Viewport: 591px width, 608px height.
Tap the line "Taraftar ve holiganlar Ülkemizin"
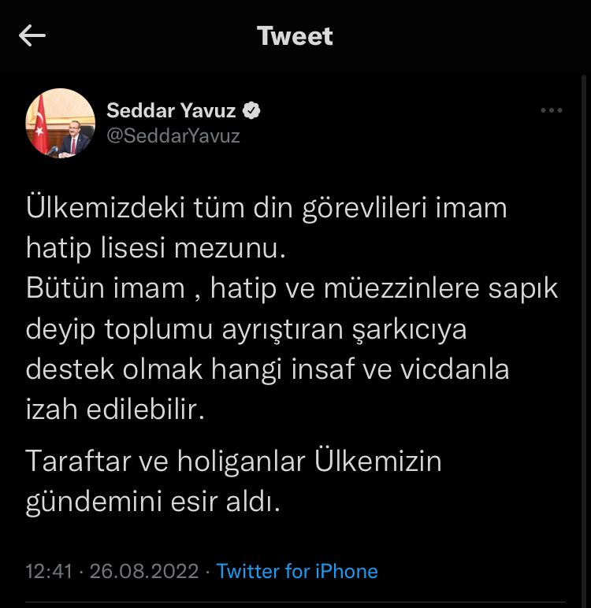tap(233, 461)
